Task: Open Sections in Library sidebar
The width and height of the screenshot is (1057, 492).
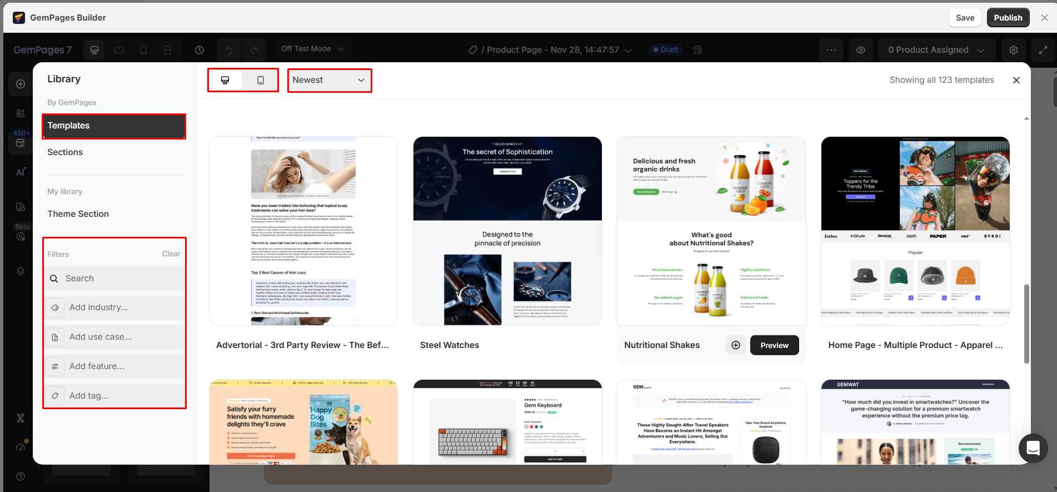Action: point(65,152)
